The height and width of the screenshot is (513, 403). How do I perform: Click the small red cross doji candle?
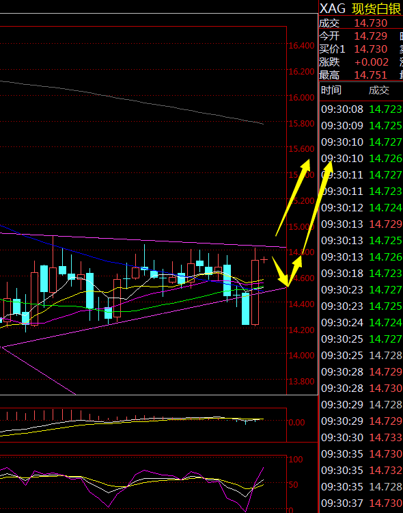pos(264,260)
